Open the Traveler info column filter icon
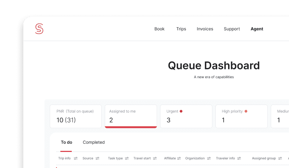 click(239, 158)
